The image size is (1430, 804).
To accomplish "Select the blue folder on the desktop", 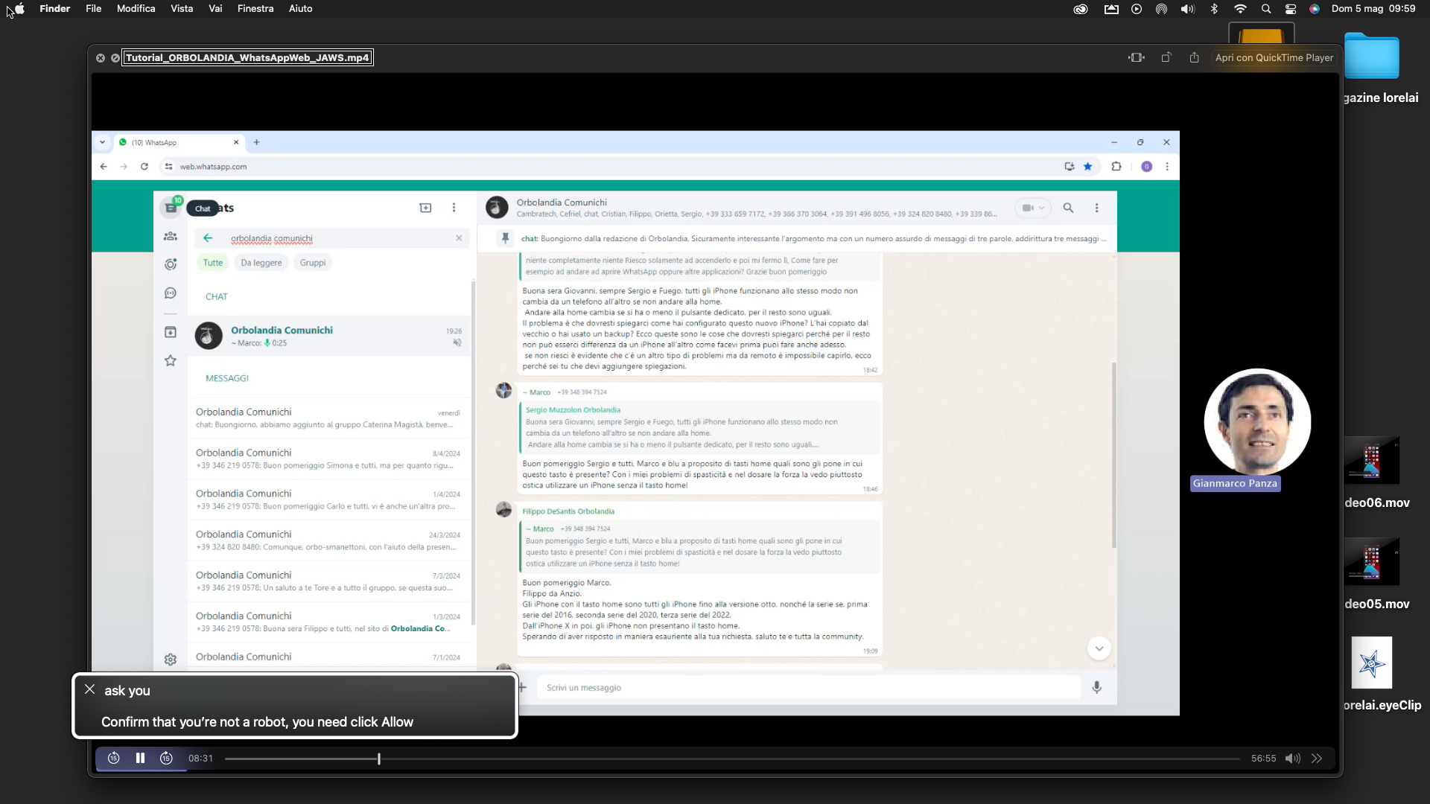I will (1372, 56).
